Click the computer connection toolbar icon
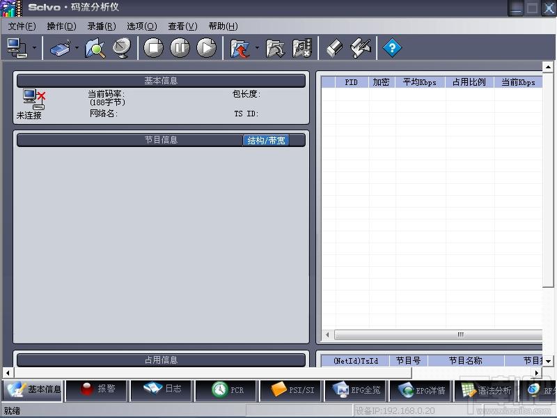 tap(17, 47)
